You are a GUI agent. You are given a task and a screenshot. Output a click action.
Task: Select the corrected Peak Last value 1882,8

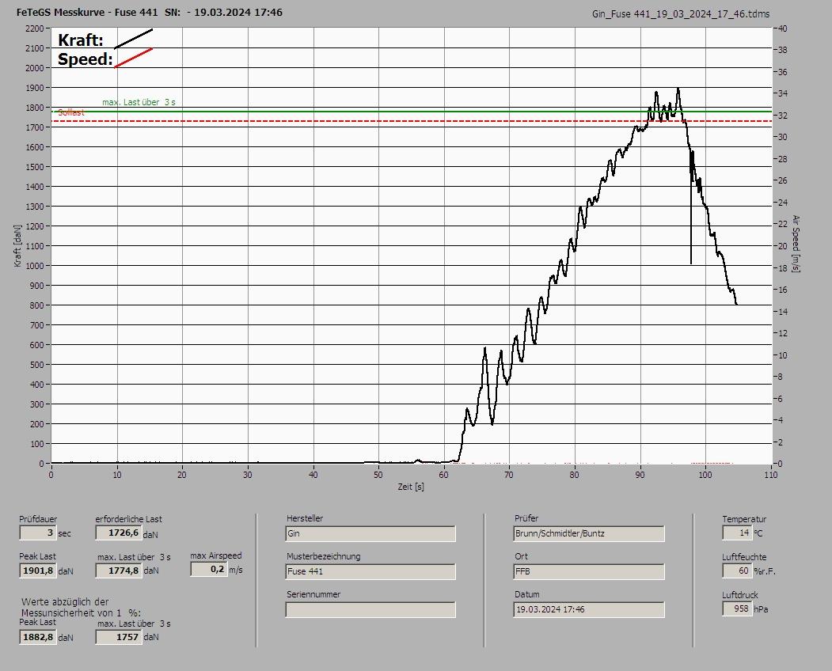point(38,637)
